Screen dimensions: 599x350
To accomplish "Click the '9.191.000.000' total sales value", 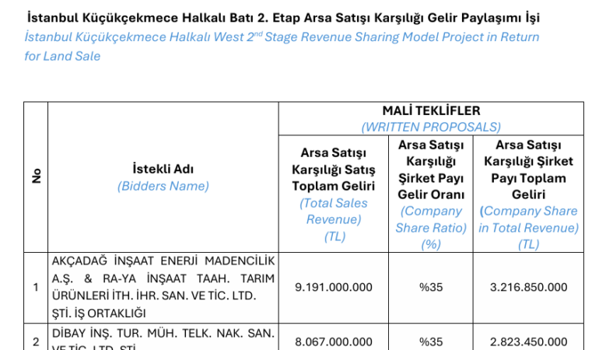I will 334,287.
